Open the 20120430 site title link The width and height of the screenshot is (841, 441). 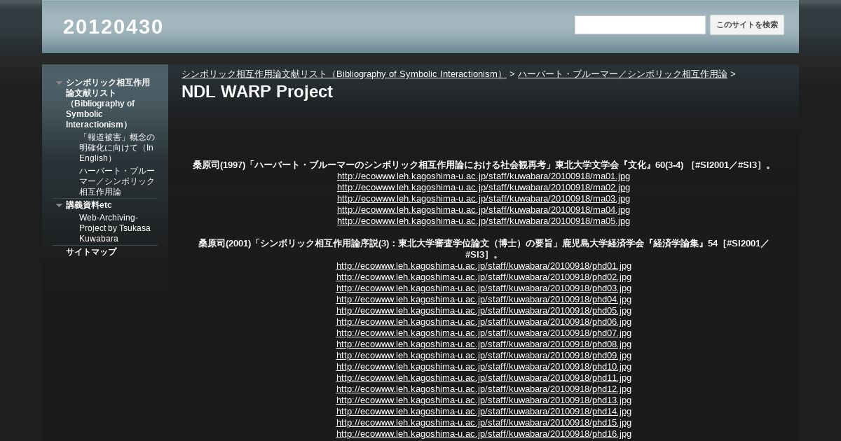(113, 27)
